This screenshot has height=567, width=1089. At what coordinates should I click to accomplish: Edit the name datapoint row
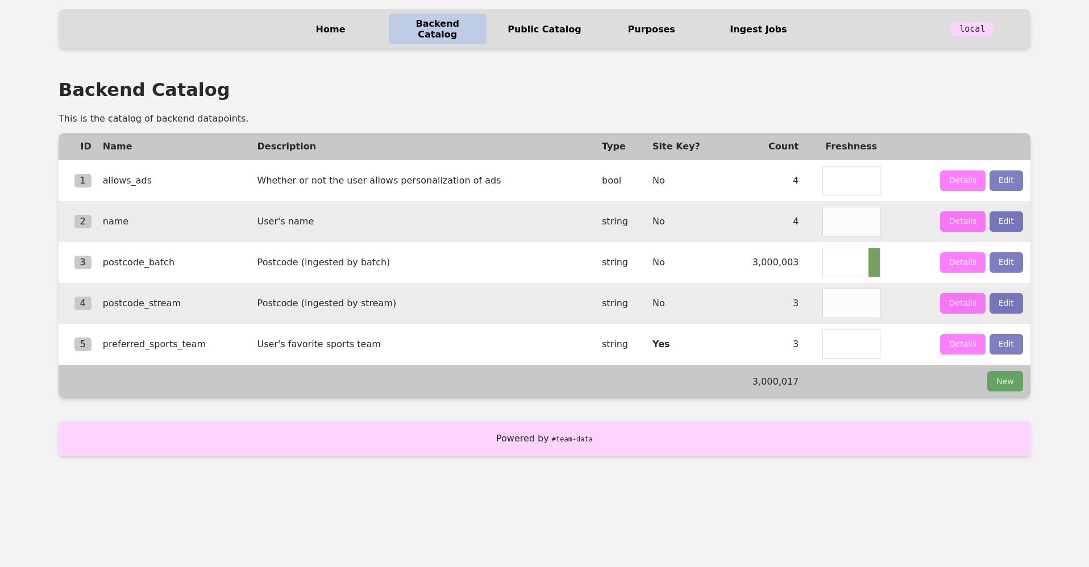[x=1005, y=222]
